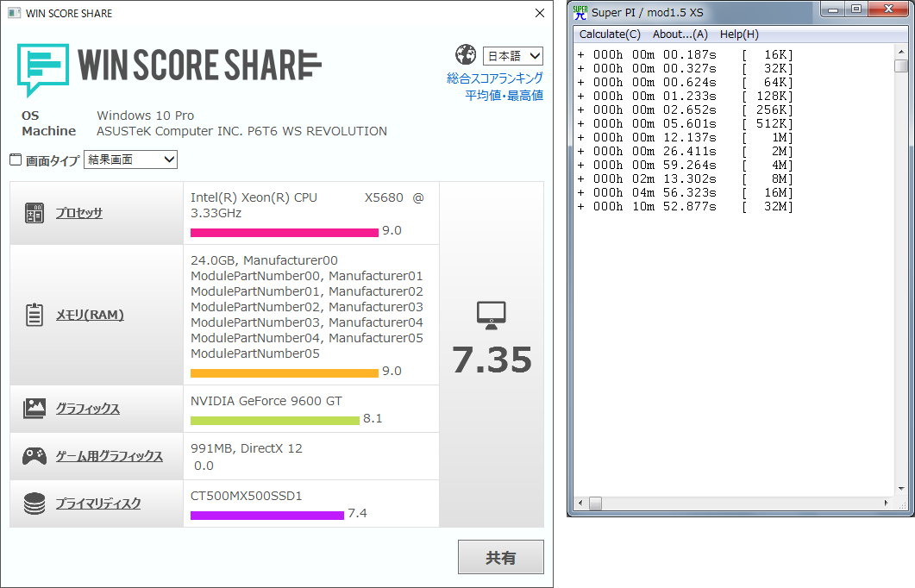Click the 512K result row showing 05.601s
This screenshot has width=915, height=588.
[x=685, y=123]
